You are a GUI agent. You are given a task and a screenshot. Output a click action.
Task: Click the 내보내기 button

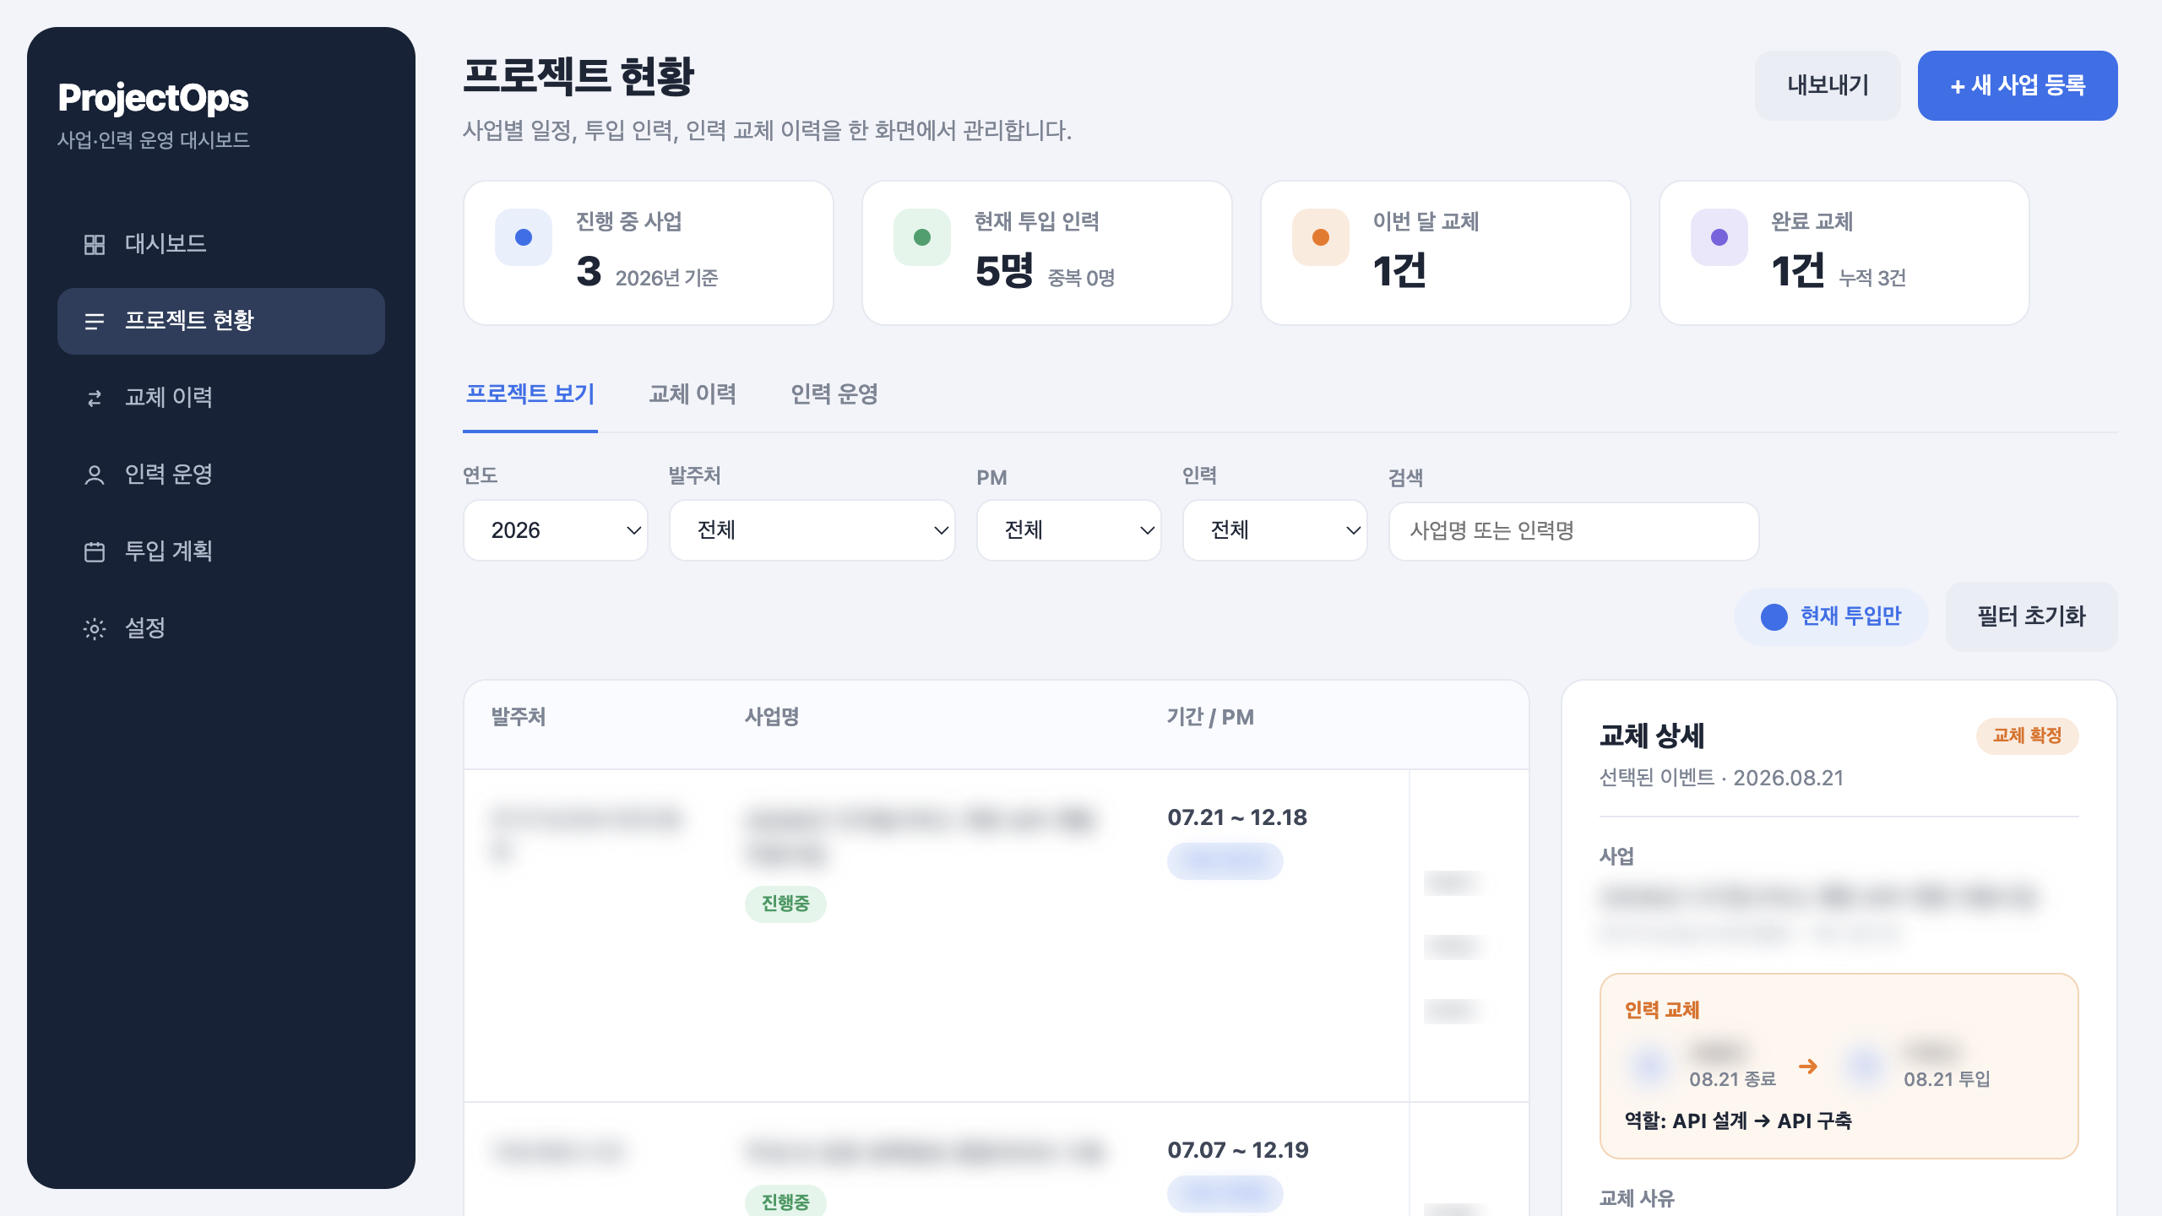pyautogui.click(x=1828, y=85)
